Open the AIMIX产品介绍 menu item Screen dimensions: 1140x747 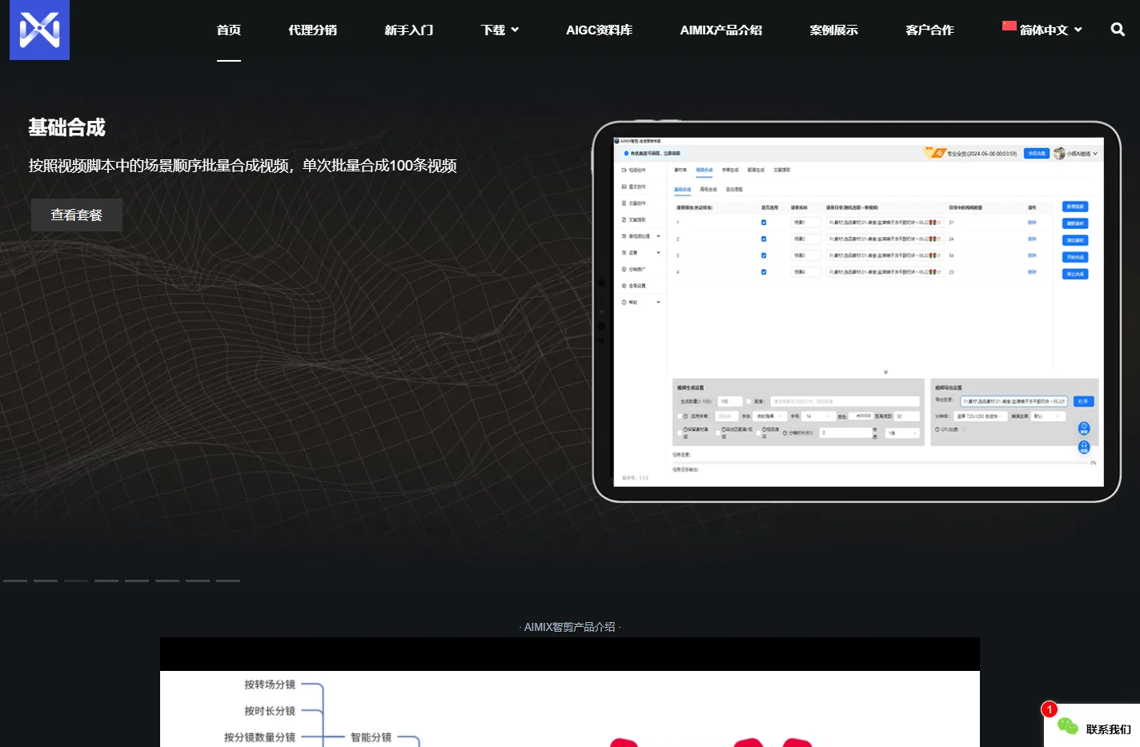pyautogui.click(x=721, y=30)
